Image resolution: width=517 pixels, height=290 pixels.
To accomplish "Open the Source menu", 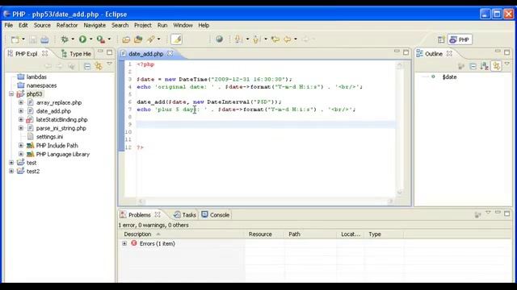I will (x=42, y=25).
